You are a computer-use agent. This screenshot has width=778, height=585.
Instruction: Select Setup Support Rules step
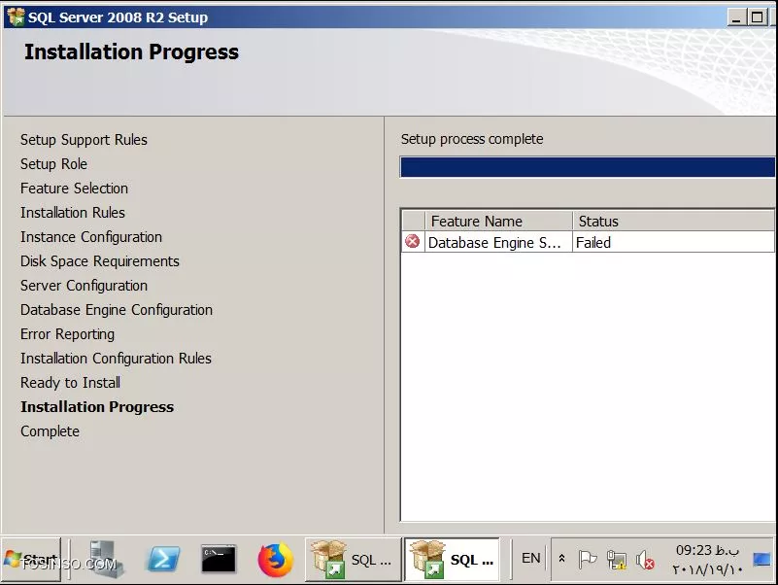pyautogui.click(x=84, y=140)
